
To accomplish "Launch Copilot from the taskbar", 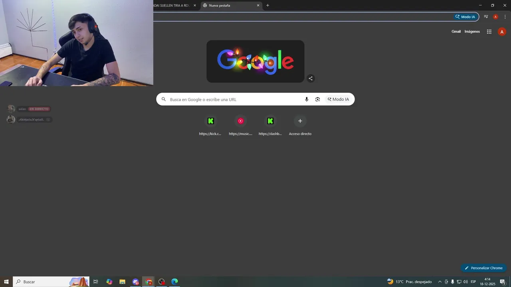I will [x=109, y=282].
